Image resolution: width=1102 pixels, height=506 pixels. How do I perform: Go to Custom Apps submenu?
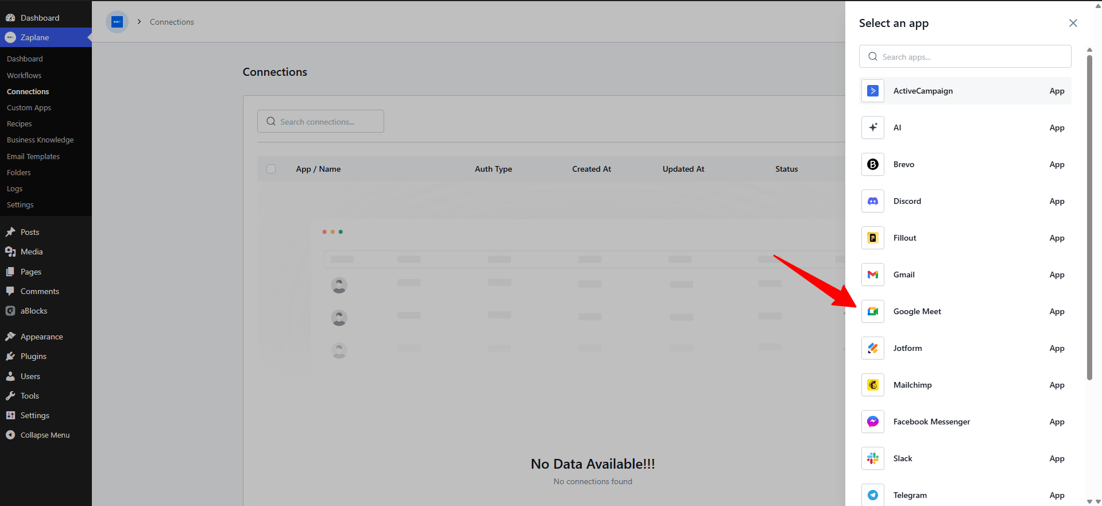(29, 107)
